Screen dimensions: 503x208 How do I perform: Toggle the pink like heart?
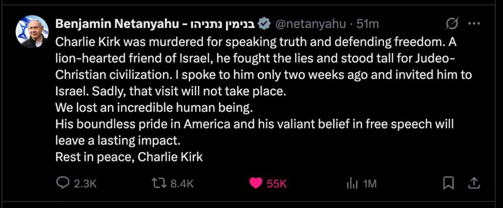coord(255,183)
